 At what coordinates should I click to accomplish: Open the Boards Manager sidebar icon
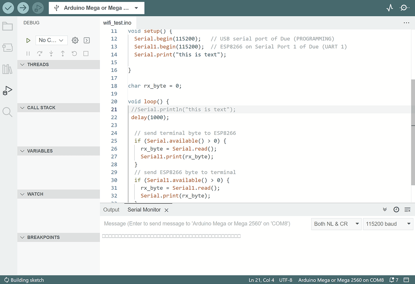[8, 48]
